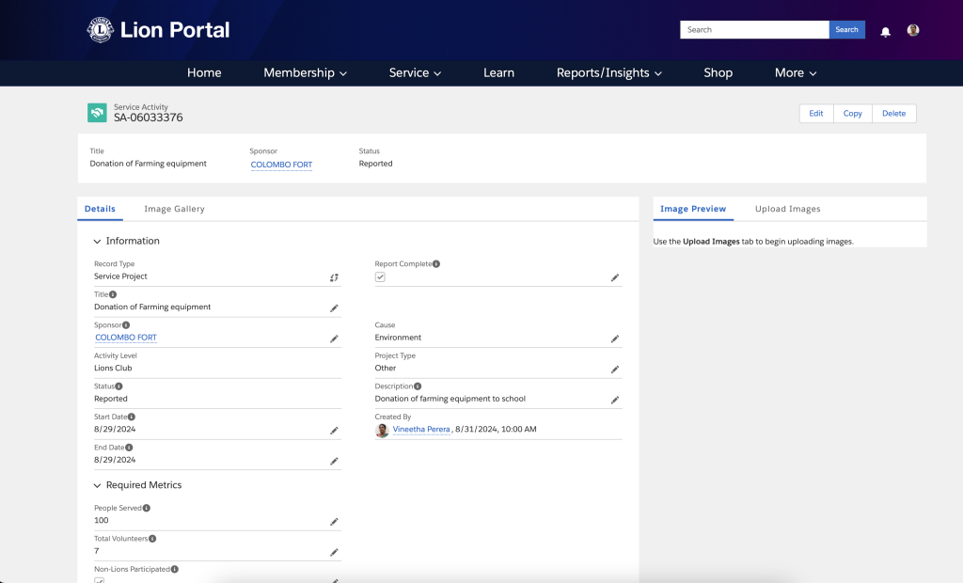The image size is (963, 583).
Task: Show info tooltip for Non-Lions Participated
Action: click(x=175, y=569)
